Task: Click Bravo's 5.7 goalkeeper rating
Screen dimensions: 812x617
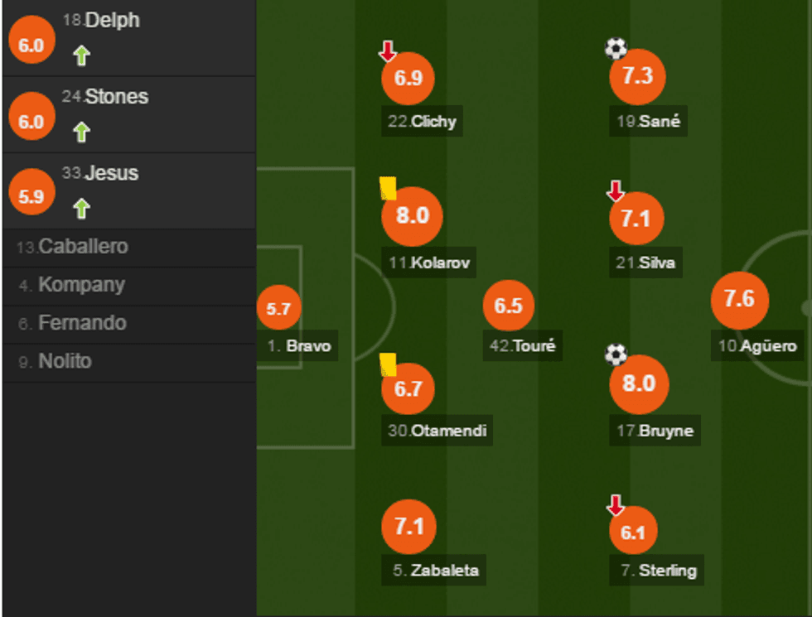Action: 278,309
